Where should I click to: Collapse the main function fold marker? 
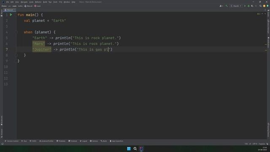(x=16, y=15)
